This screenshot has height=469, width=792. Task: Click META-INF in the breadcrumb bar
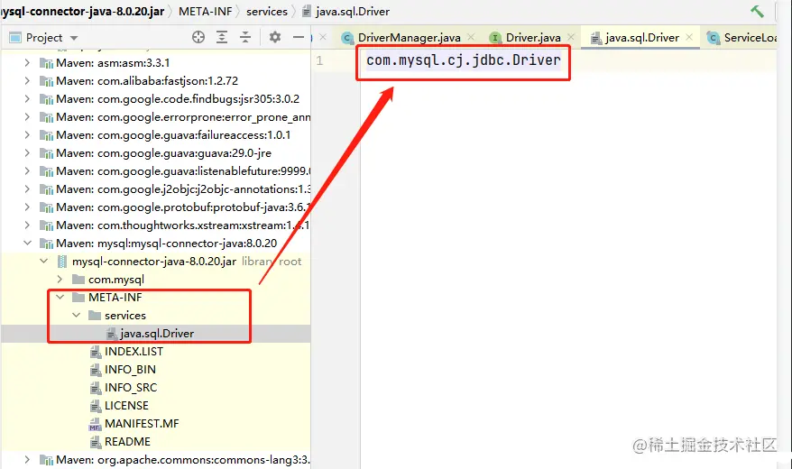(x=205, y=11)
